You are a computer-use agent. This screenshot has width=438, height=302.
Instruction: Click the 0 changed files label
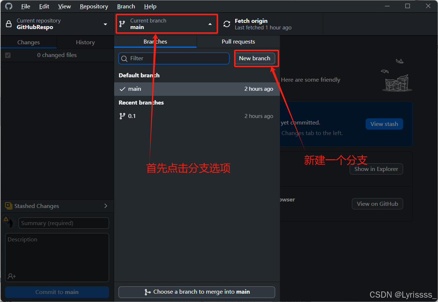57,55
